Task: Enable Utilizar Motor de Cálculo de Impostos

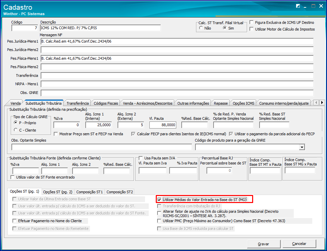Action: tap(252, 29)
